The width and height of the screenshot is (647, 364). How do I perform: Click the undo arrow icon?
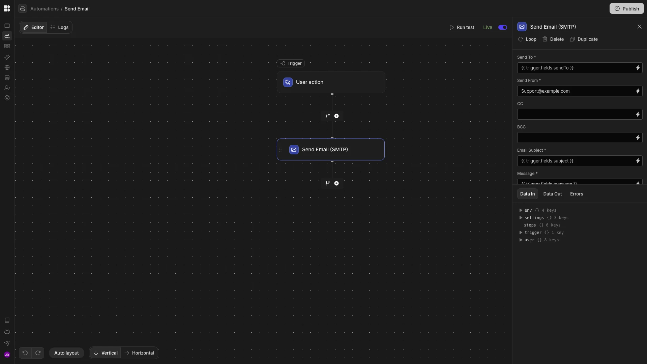click(x=24, y=353)
